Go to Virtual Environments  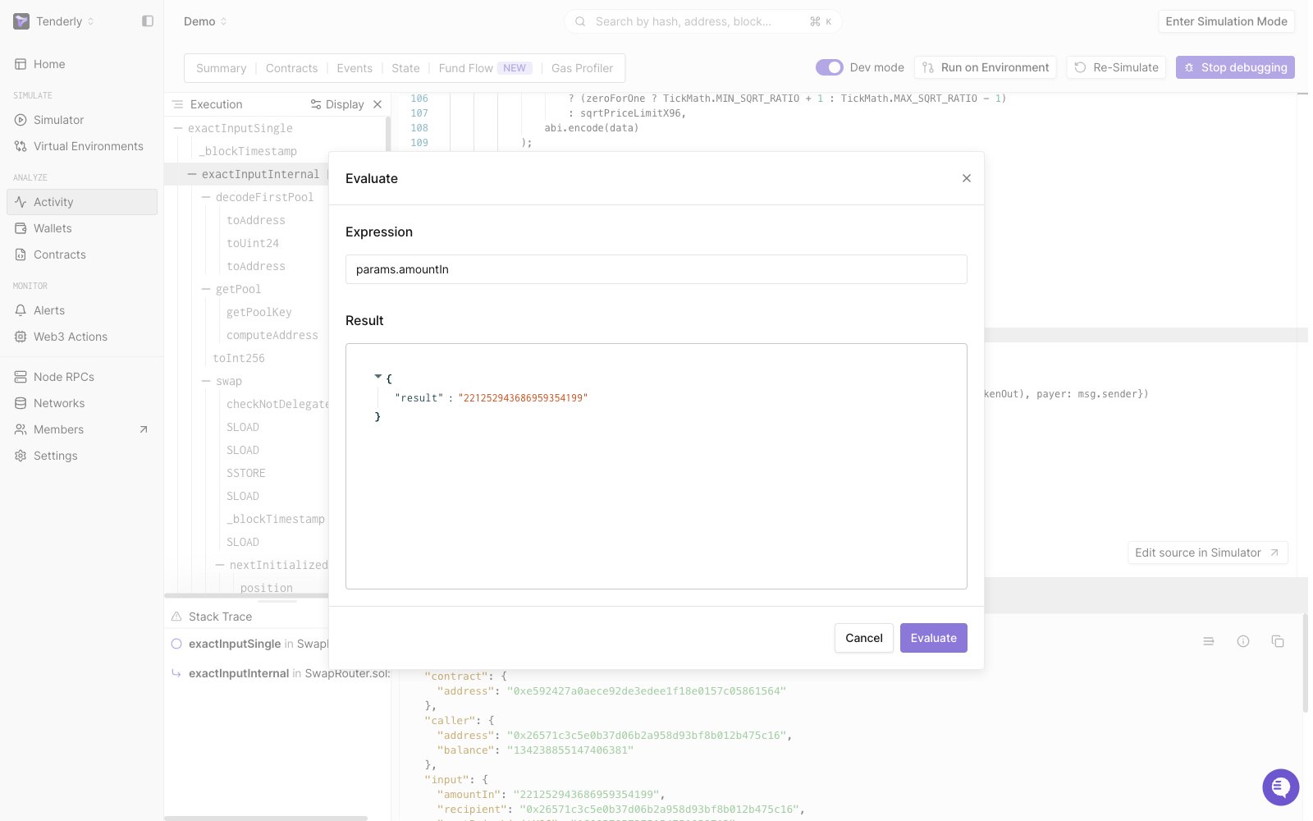[82, 146]
